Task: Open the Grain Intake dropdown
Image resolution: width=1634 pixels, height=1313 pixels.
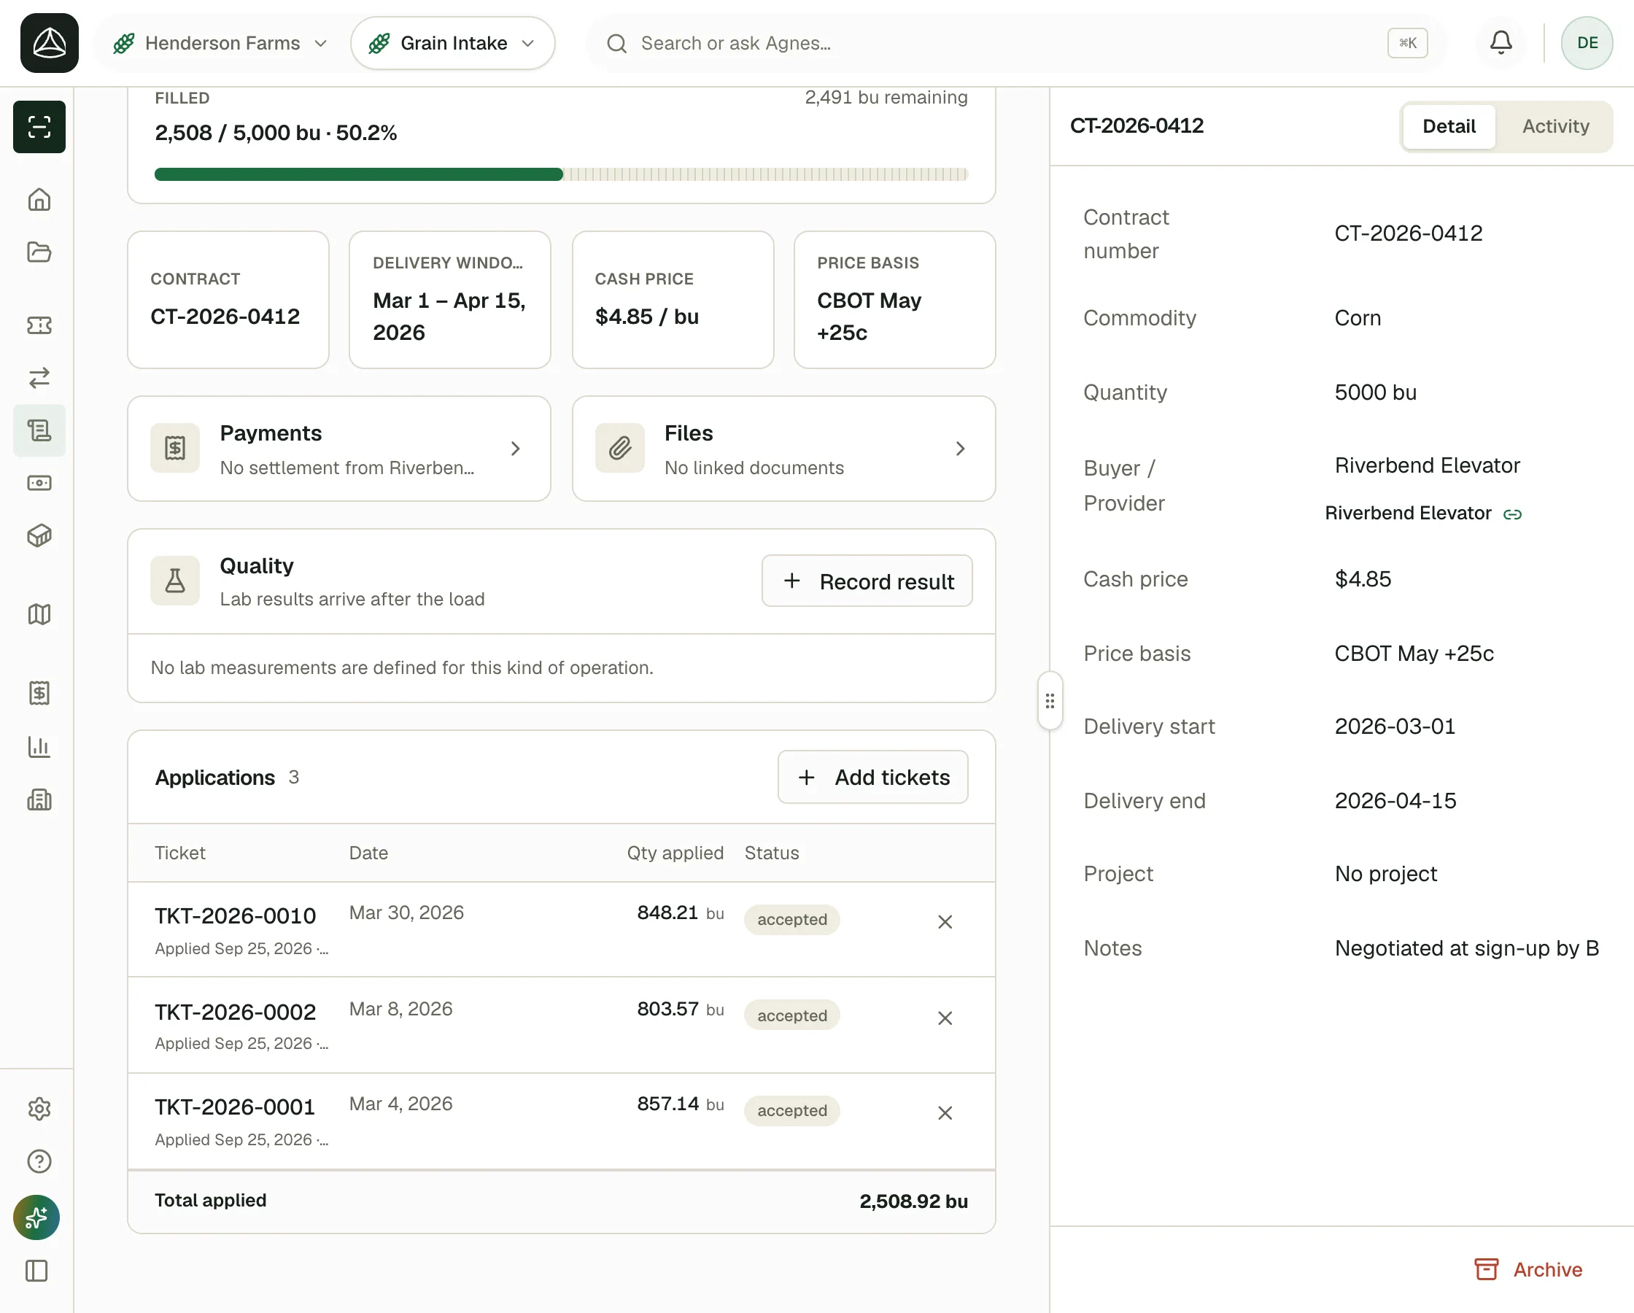Action: pos(452,43)
